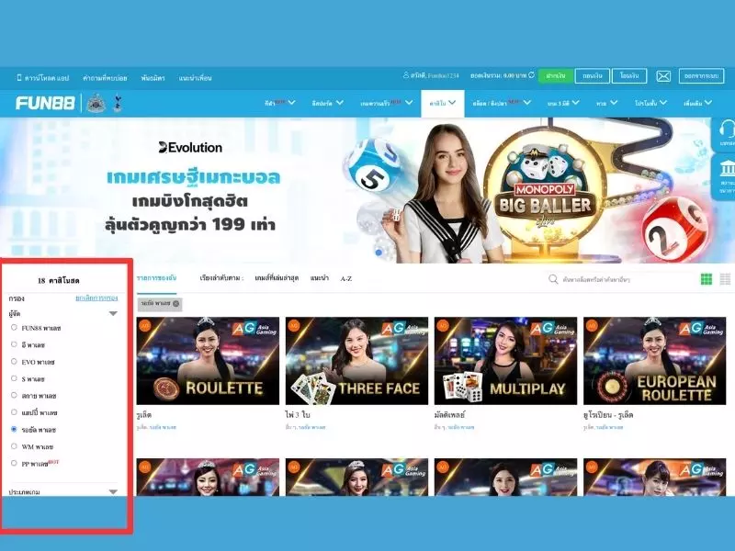Sort by most recently played games
Screen dimensions: 735x551
[277, 278]
